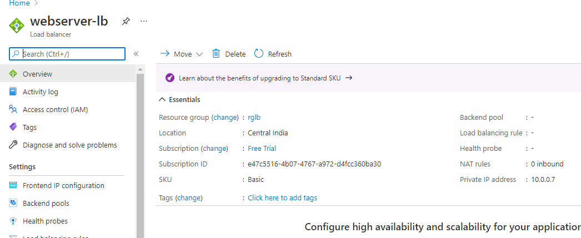This screenshot has width=581, height=238.
Task: Click the purple rocket upgrade icon
Action: click(x=170, y=78)
